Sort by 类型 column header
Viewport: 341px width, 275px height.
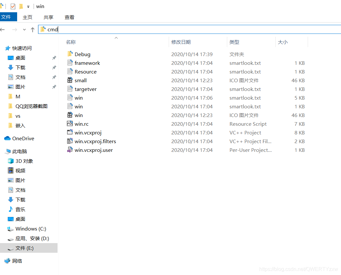coord(234,42)
